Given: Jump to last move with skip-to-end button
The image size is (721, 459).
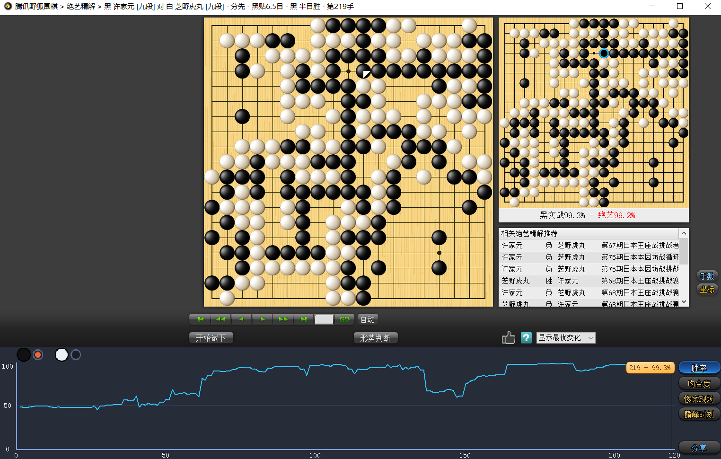Looking at the screenshot, I should tap(303, 319).
